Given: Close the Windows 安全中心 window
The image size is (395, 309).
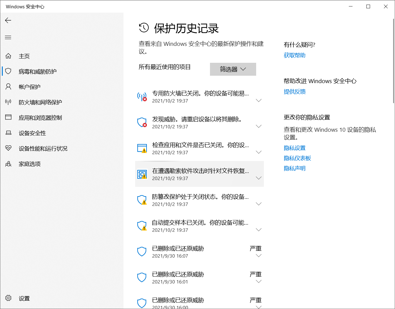Looking at the screenshot, I should pos(386,6).
